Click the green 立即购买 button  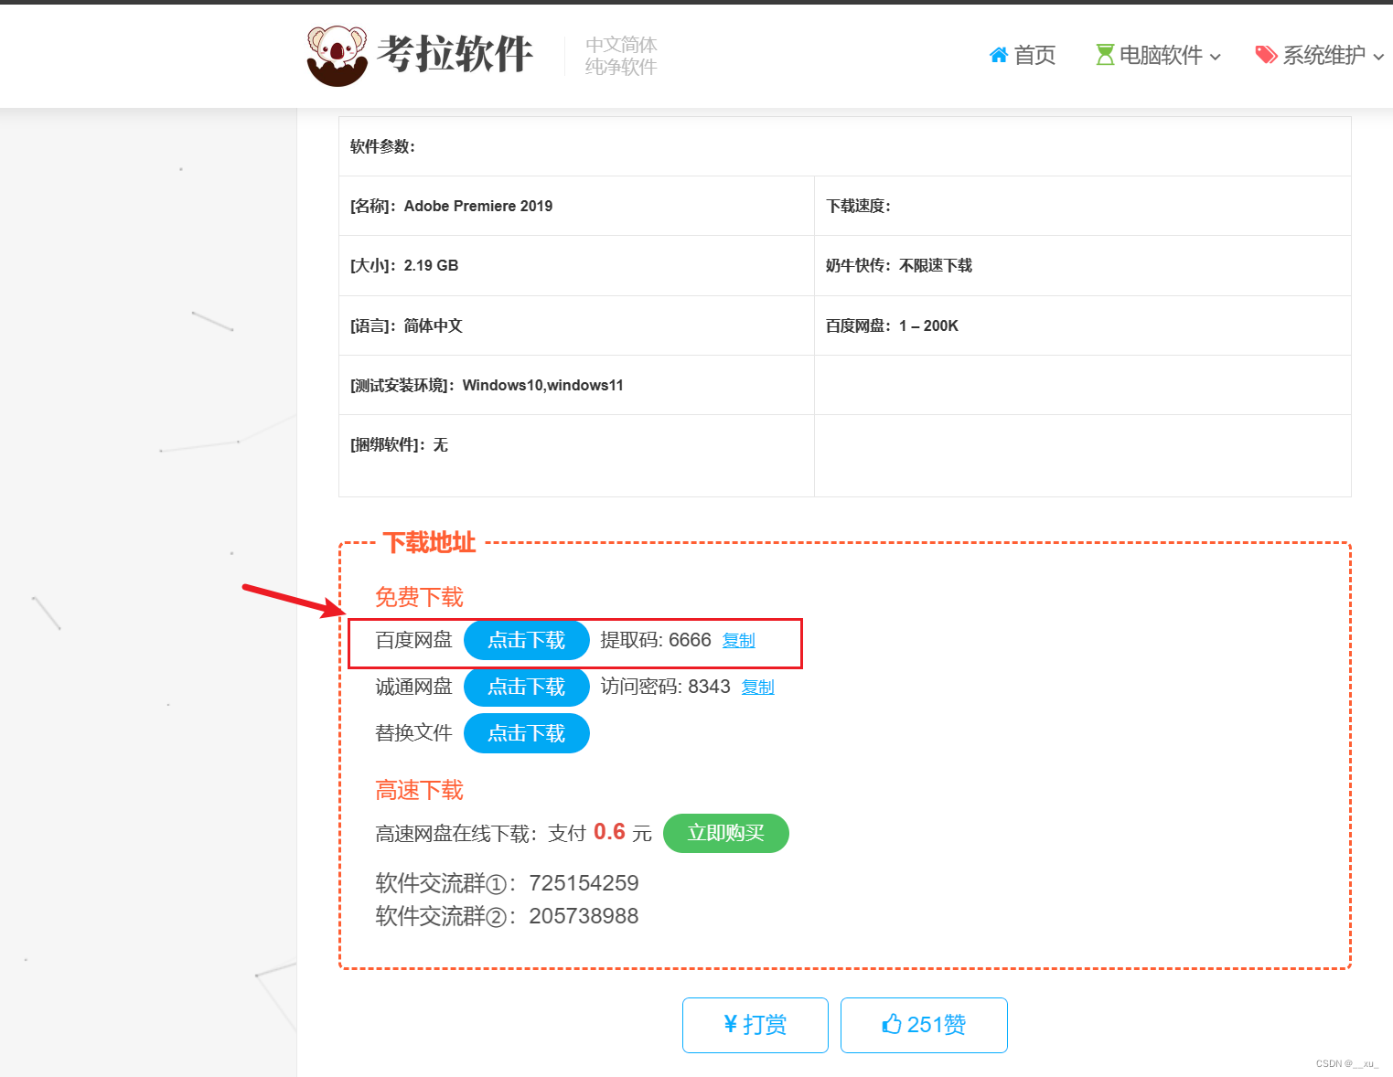pyautogui.click(x=726, y=833)
